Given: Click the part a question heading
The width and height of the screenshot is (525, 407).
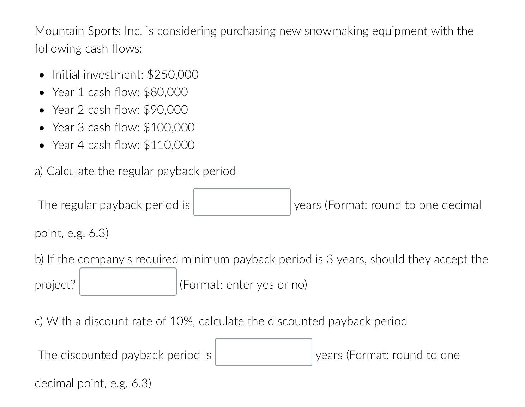Looking at the screenshot, I should pyautogui.click(x=135, y=171).
